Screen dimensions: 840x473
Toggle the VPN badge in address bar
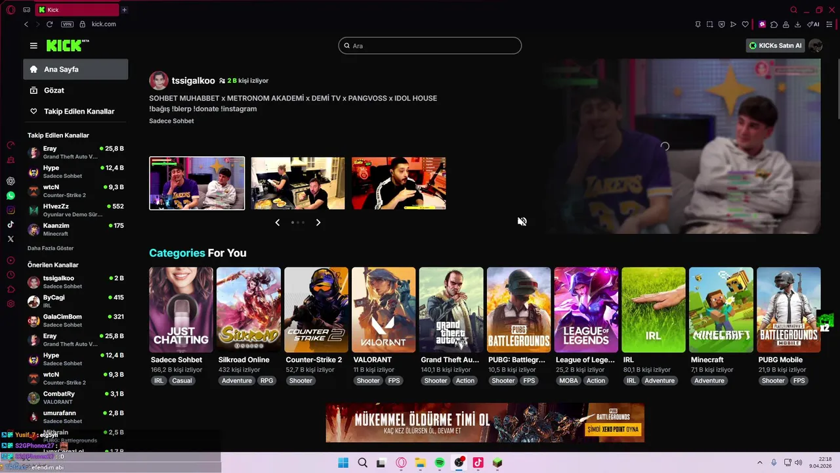67,24
